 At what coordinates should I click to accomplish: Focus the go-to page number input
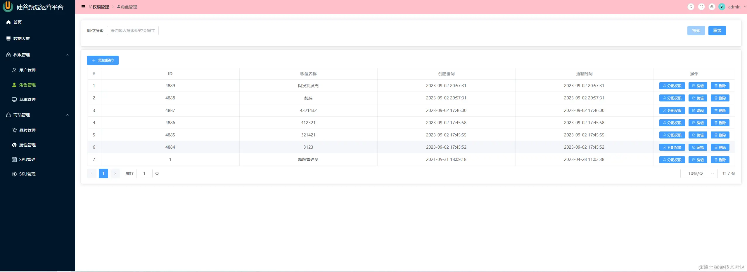coord(144,173)
